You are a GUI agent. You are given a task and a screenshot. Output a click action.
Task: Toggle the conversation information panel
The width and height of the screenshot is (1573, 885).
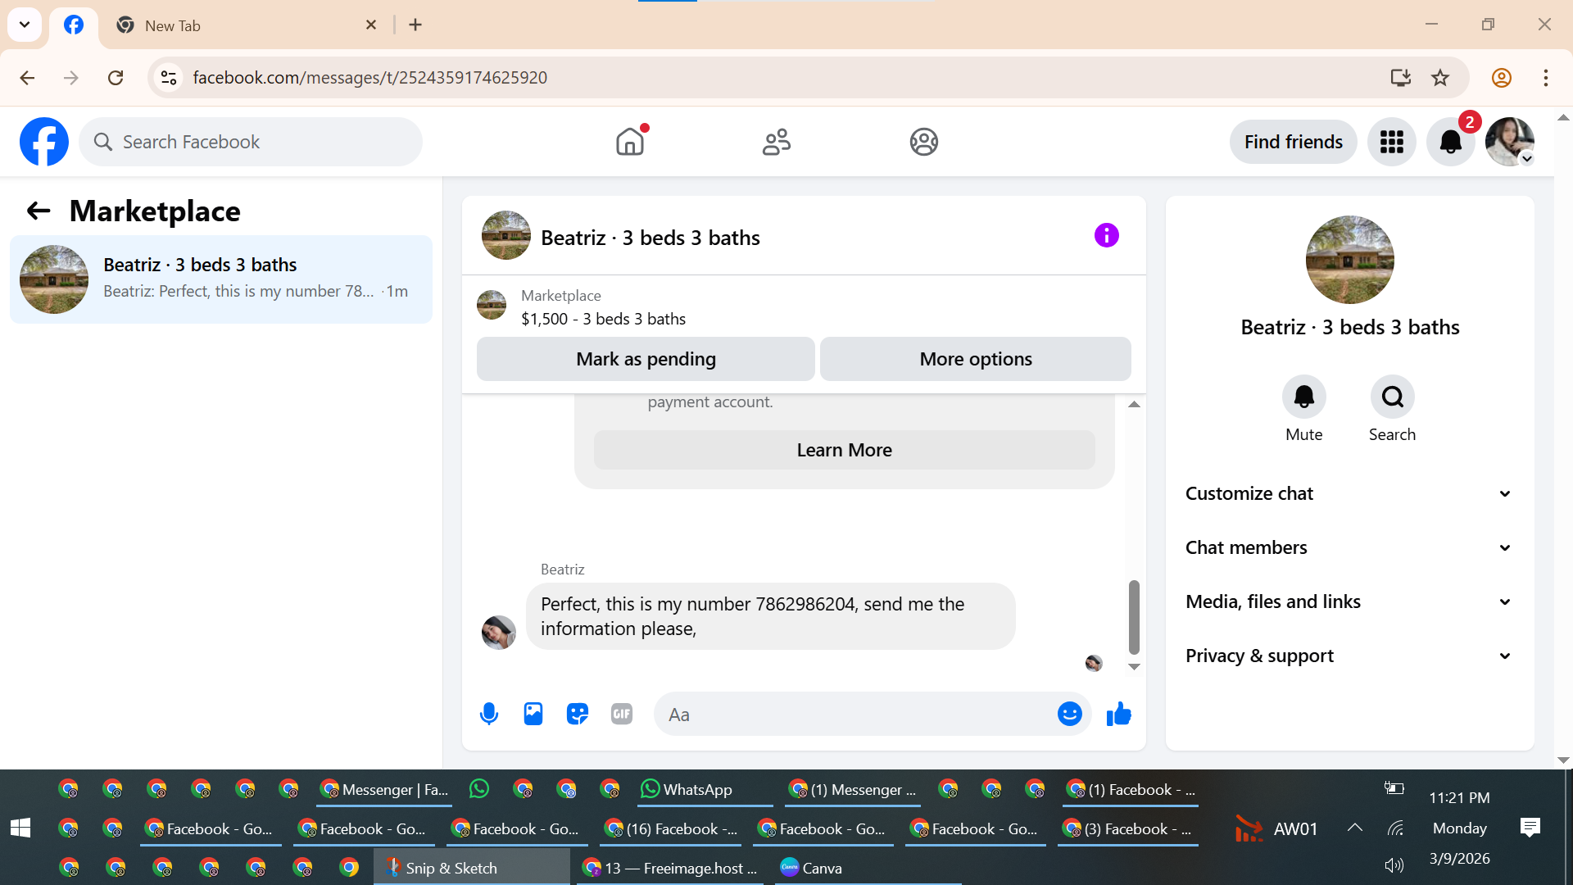pyautogui.click(x=1106, y=236)
